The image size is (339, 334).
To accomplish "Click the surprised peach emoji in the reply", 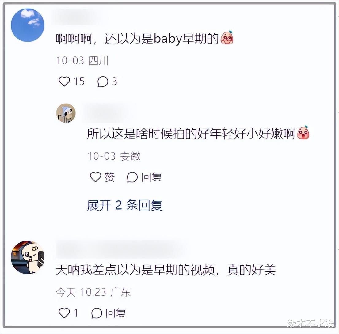I will (x=303, y=132).
